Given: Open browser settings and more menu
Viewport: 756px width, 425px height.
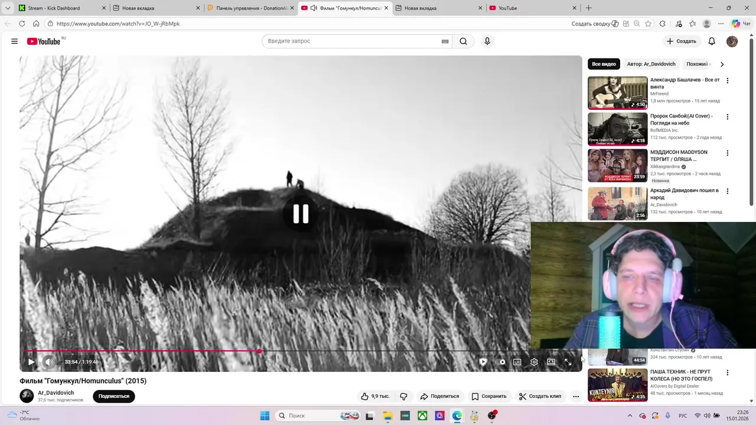Looking at the screenshot, I should (x=721, y=24).
